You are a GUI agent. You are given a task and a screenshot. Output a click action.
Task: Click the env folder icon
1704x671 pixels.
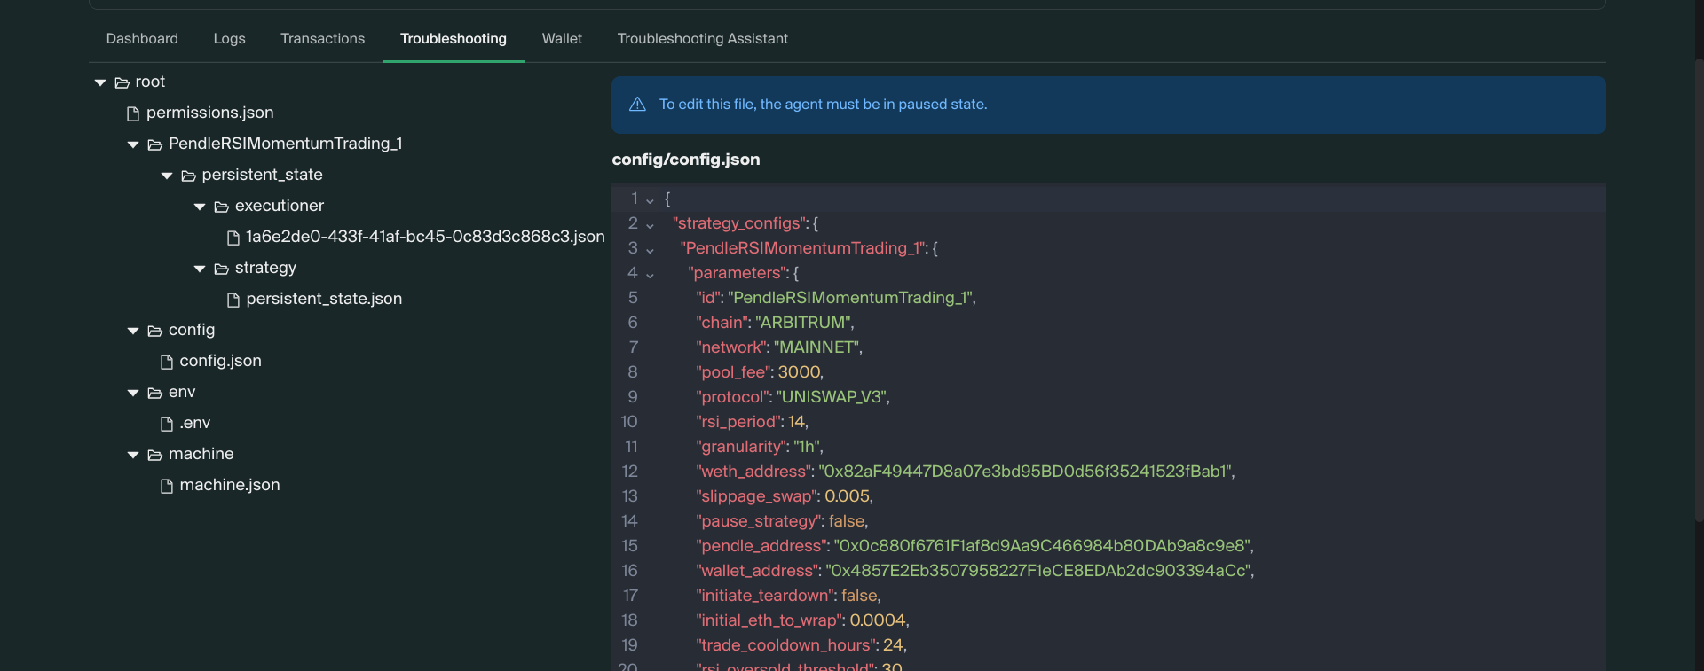click(154, 393)
